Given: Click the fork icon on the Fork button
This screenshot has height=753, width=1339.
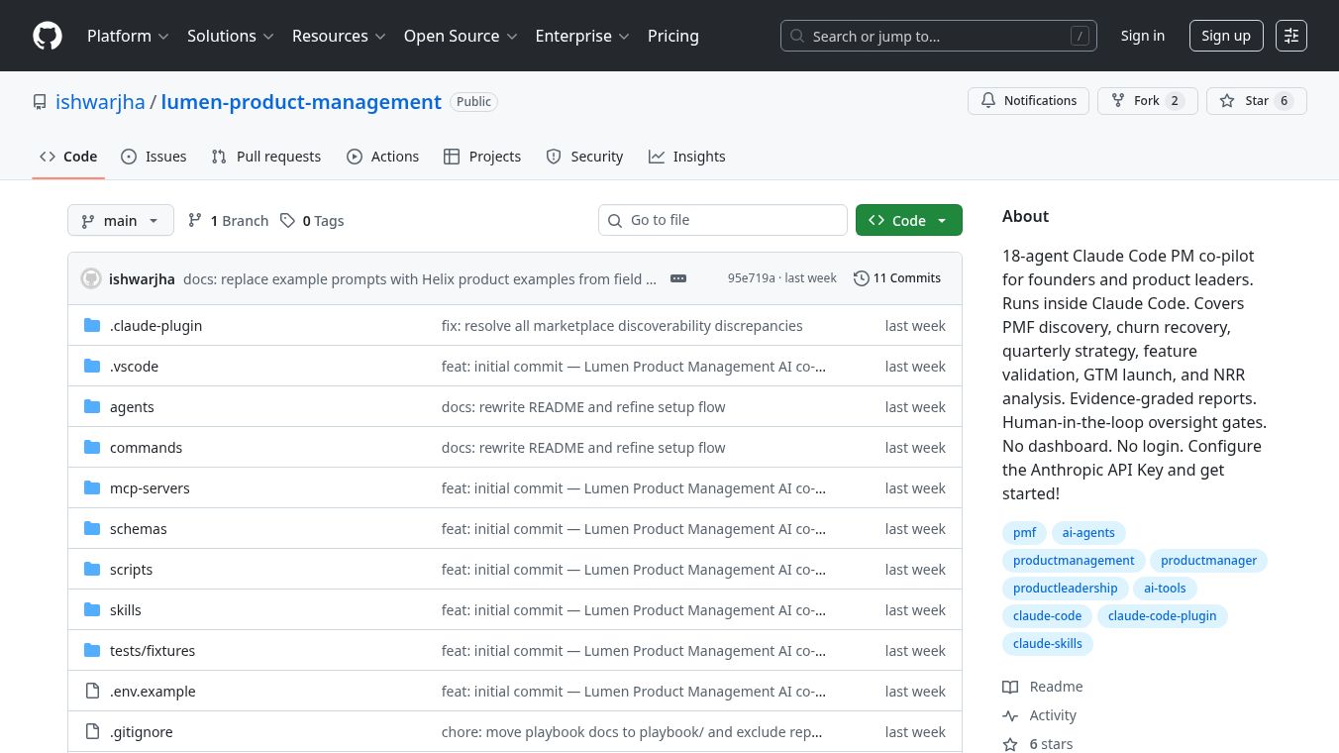Looking at the screenshot, I should [1116, 100].
